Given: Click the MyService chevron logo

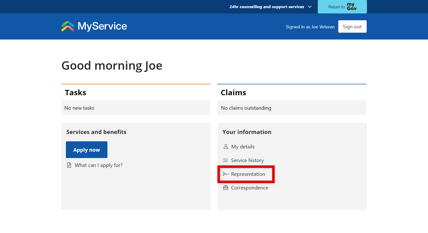Looking at the screenshot, I should (67, 26).
